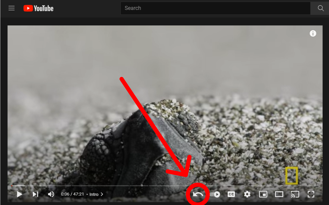Click the YouTube logo

(38, 8)
